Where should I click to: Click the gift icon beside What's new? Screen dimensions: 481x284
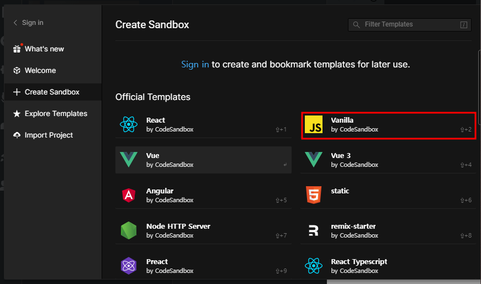(17, 49)
